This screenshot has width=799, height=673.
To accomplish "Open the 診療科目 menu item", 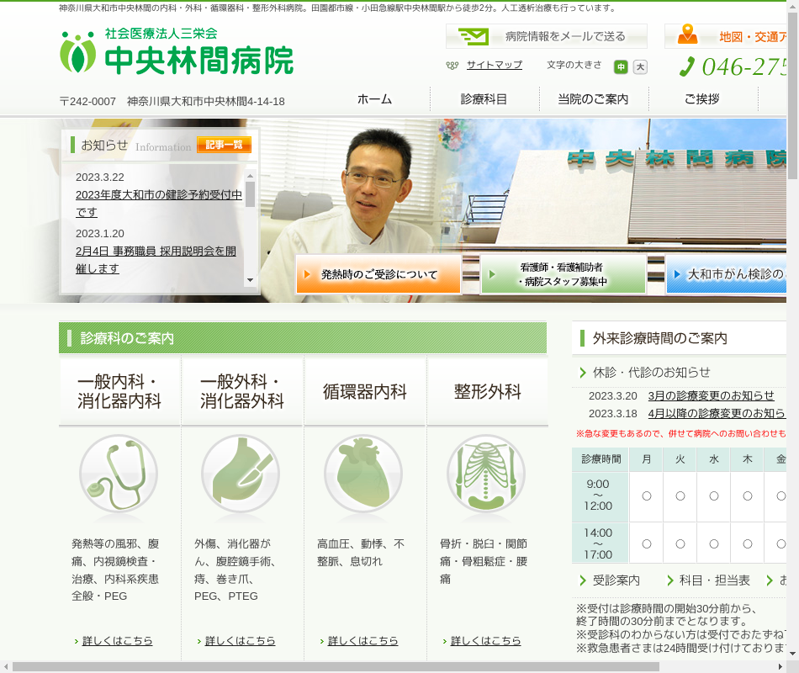I will tap(484, 99).
